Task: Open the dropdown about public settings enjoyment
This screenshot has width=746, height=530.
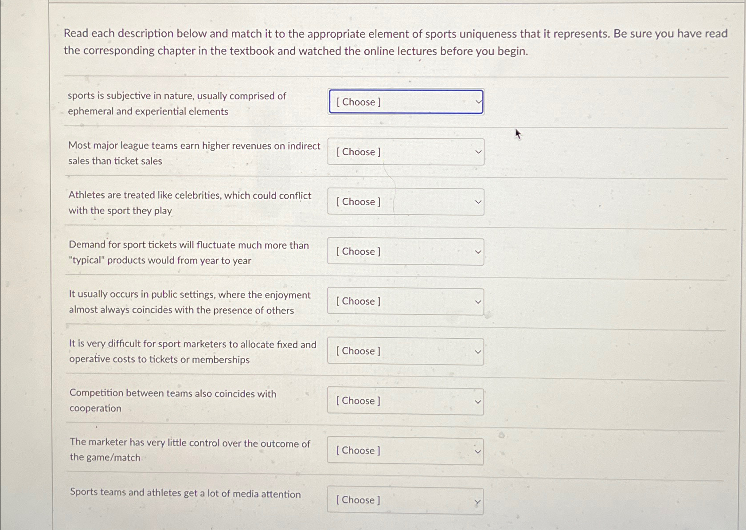Action: 405,301
